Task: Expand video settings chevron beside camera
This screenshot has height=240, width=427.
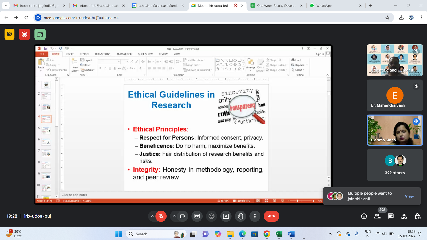Action: click(174, 216)
